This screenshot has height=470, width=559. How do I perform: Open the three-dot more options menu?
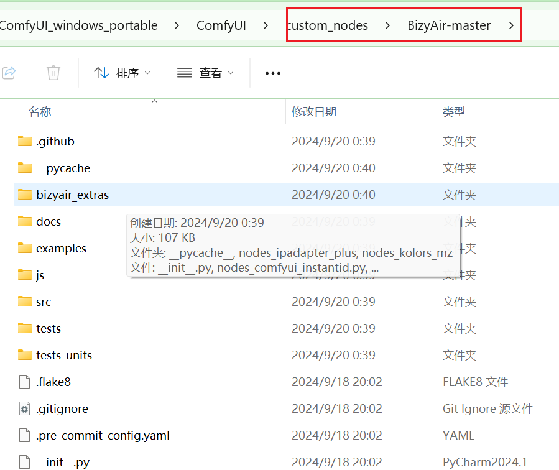pos(273,73)
